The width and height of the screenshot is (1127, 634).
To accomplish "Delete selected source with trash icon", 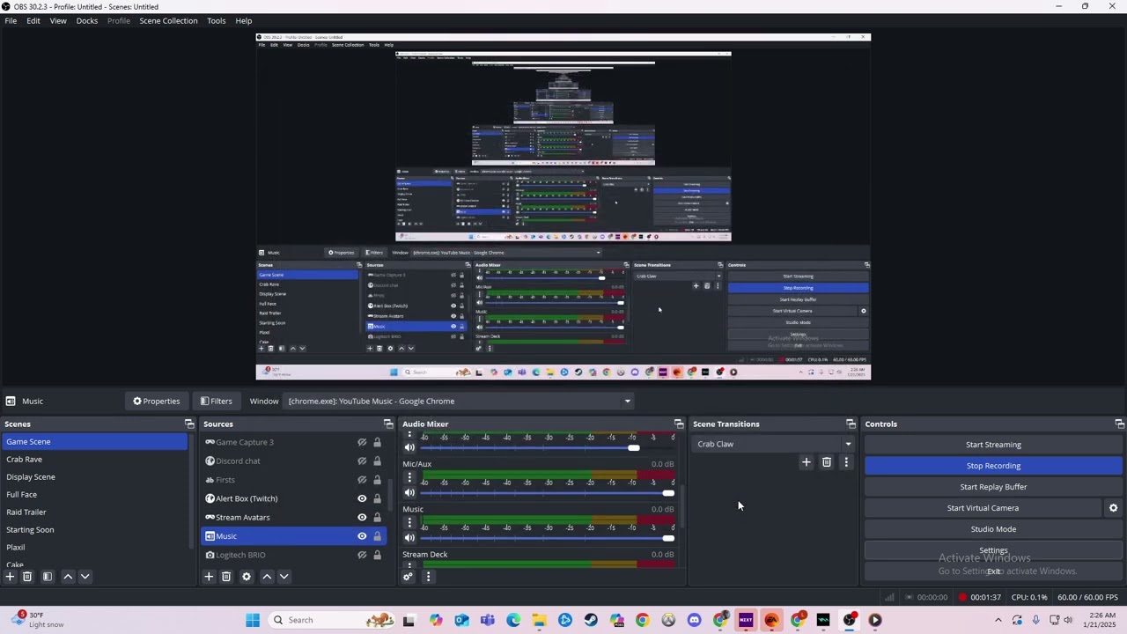I will [226, 577].
